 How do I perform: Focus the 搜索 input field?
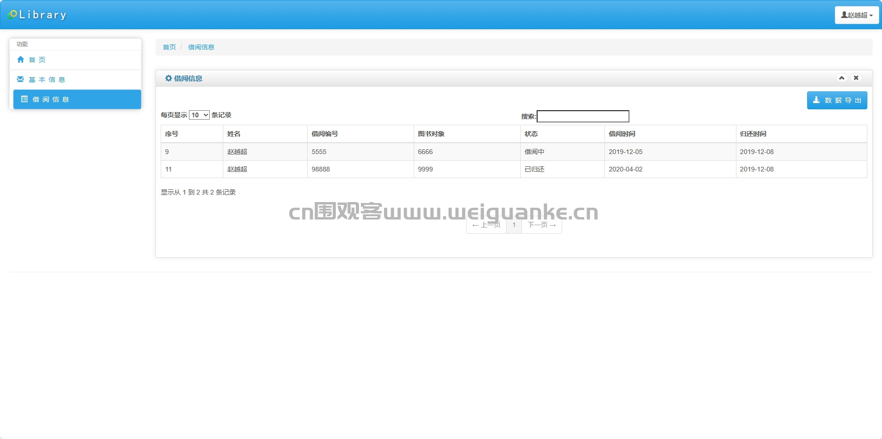point(583,116)
